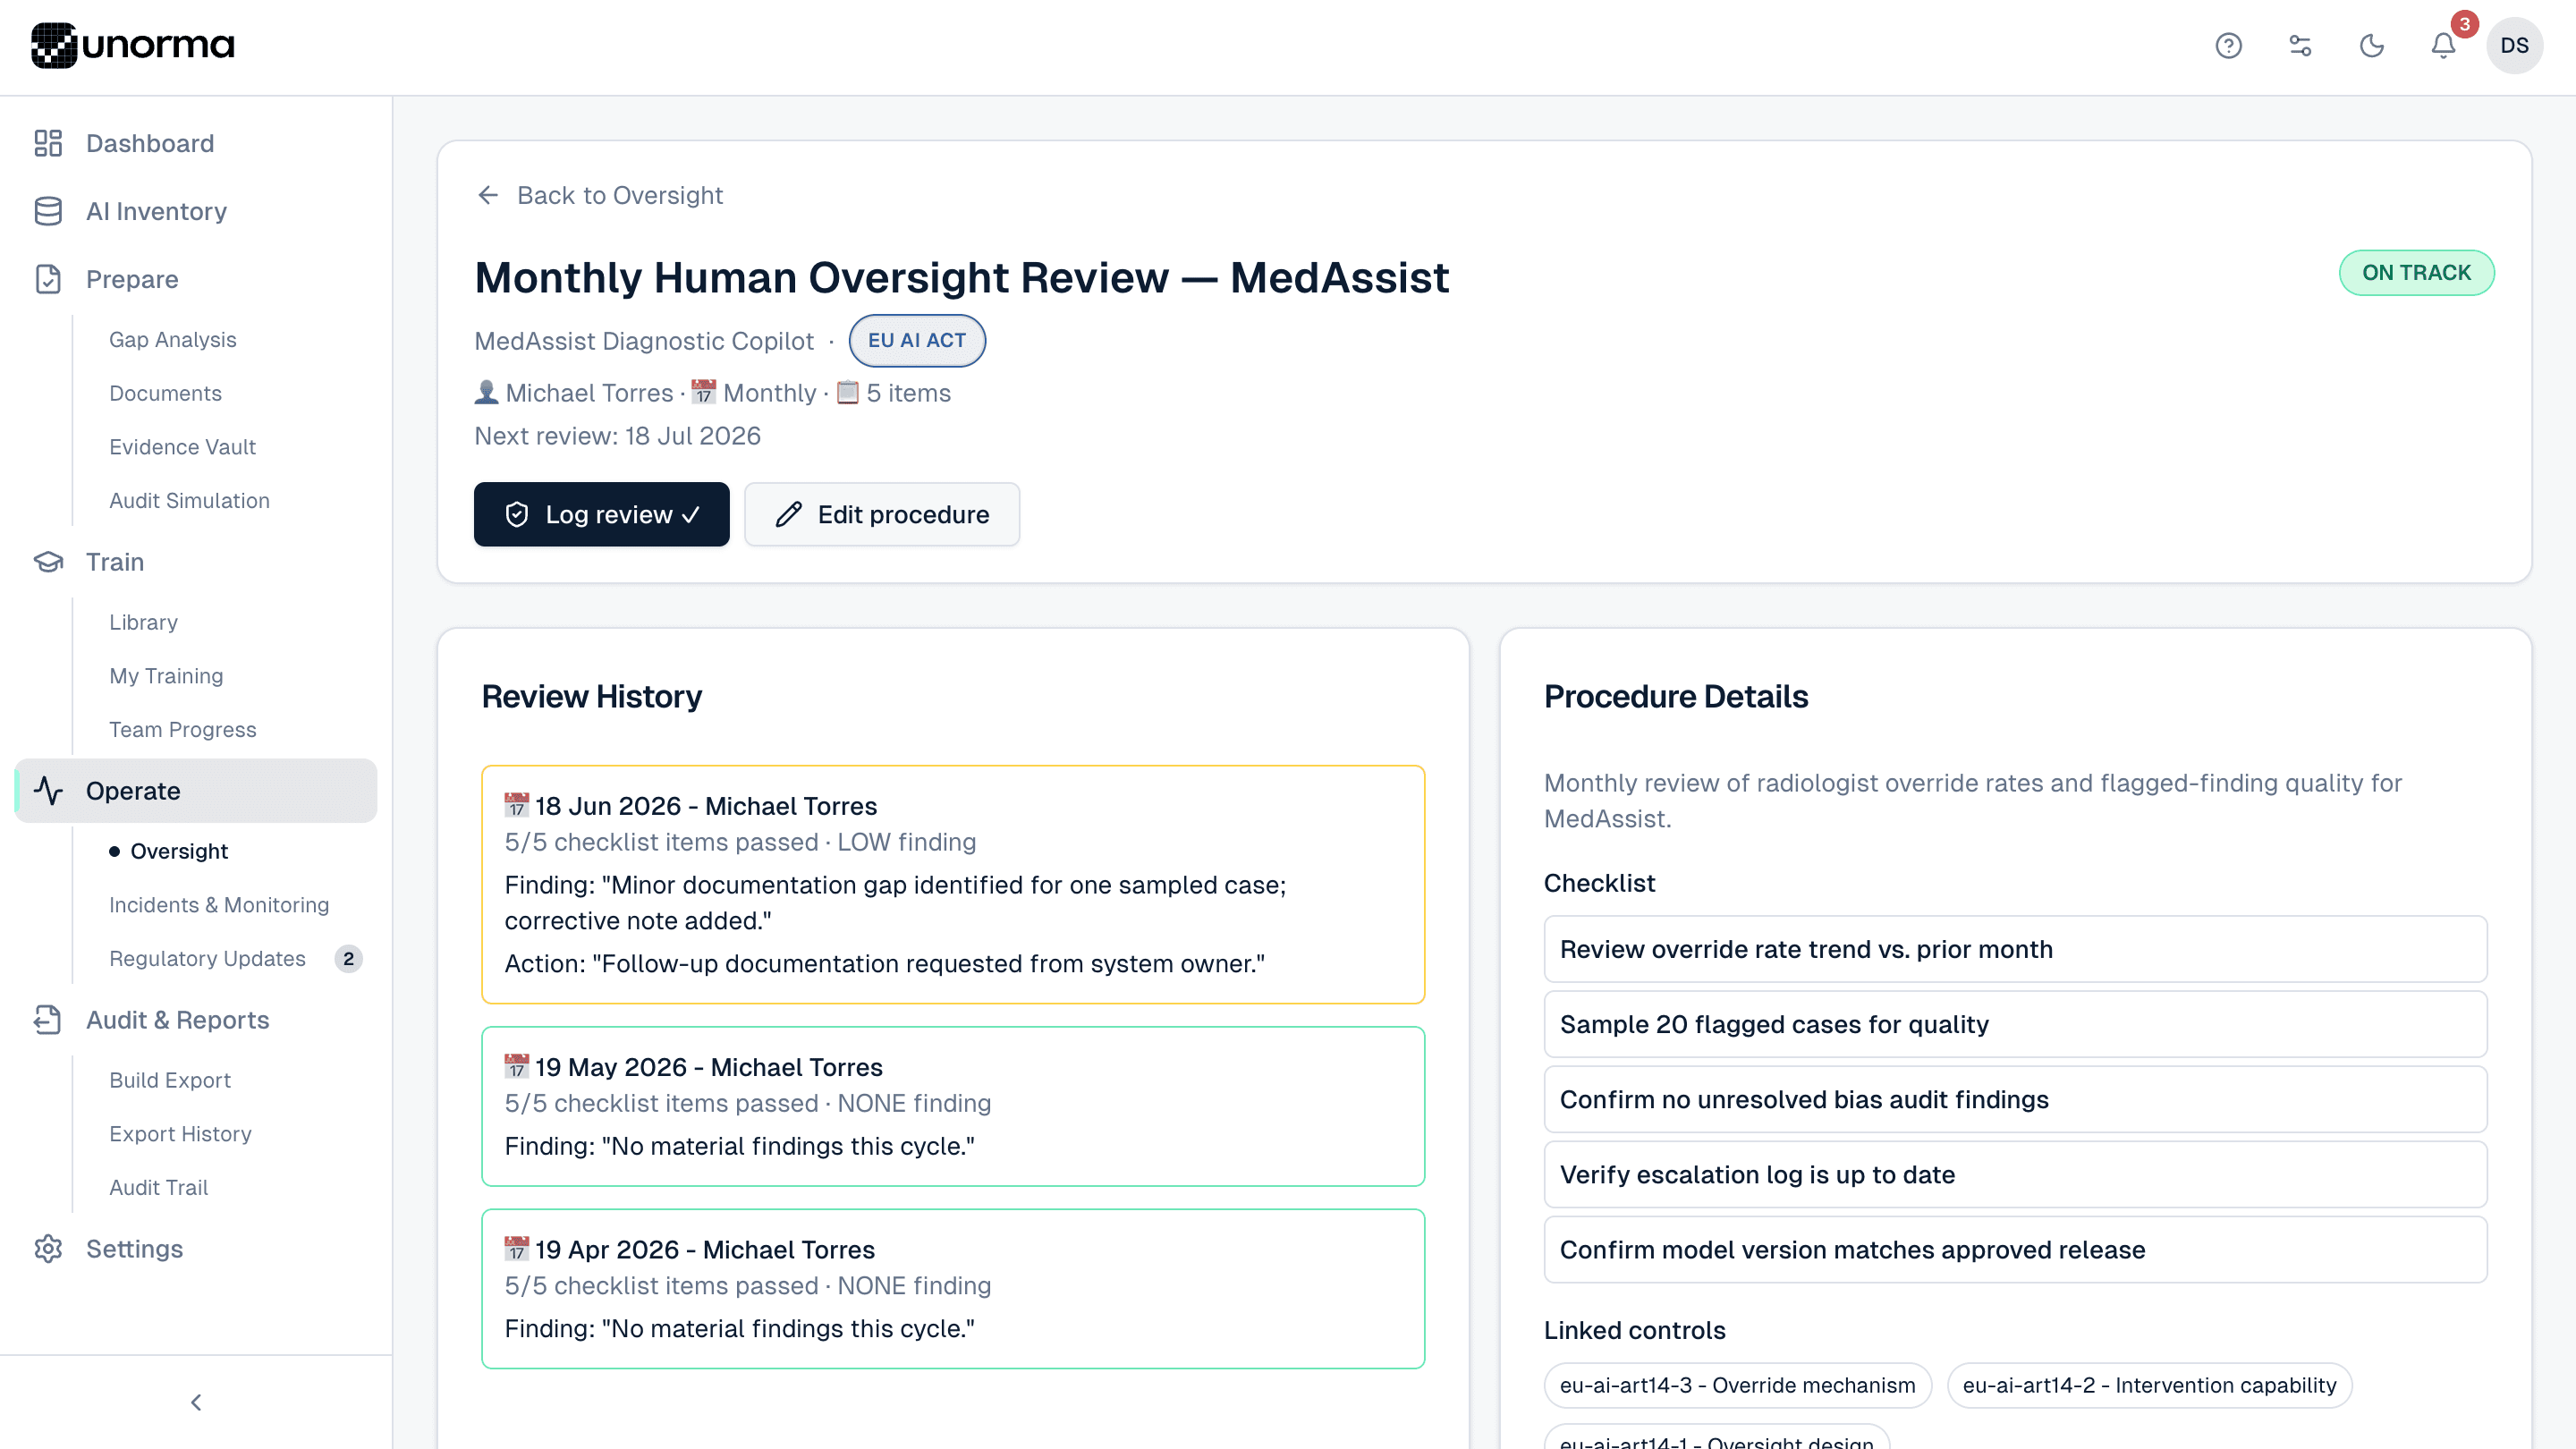Select checklist item Sample 20 flagged cases
The height and width of the screenshot is (1449, 2576).
[x=2015, y=1024]
